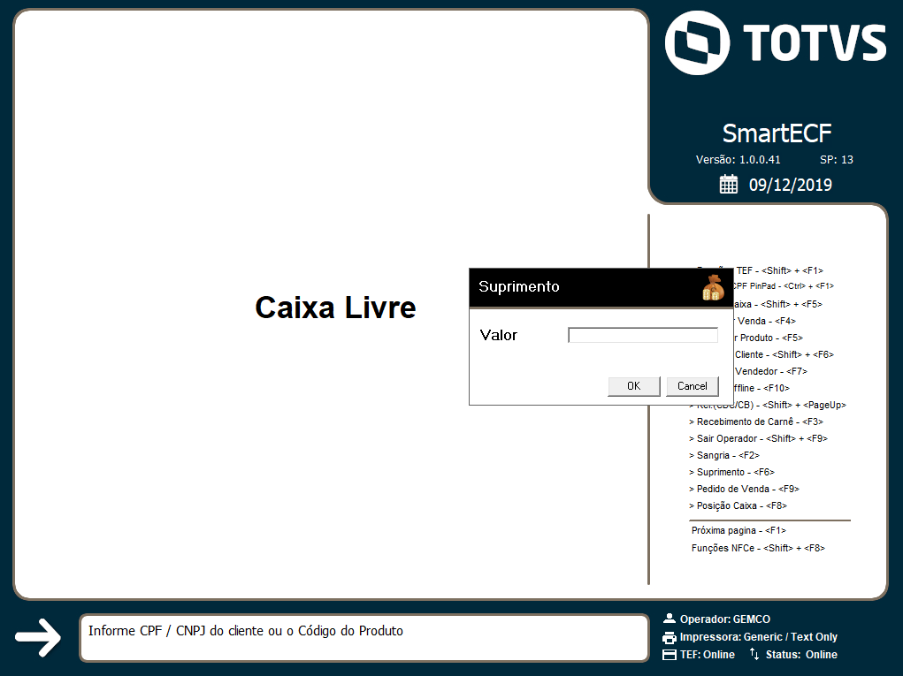Click the OK button in the Suprimento dialog
The width and height of the screenshot is (903, 676).
[x=633, y=386]
